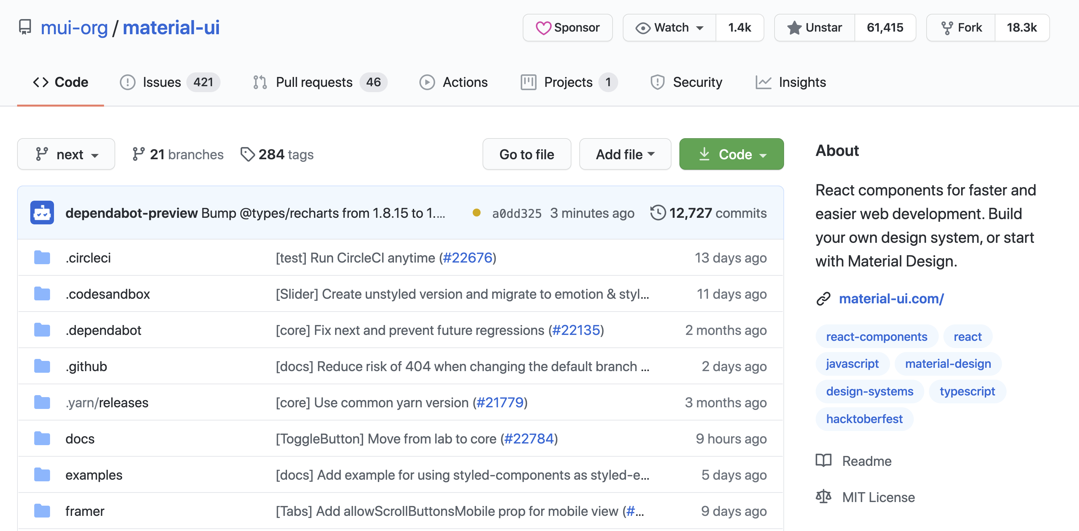Click the Fork icon
1079x531 pixels.
point(947,27)
